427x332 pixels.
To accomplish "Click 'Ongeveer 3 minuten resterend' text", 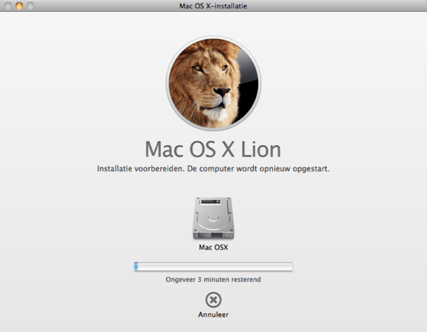I will click(213, 280).
